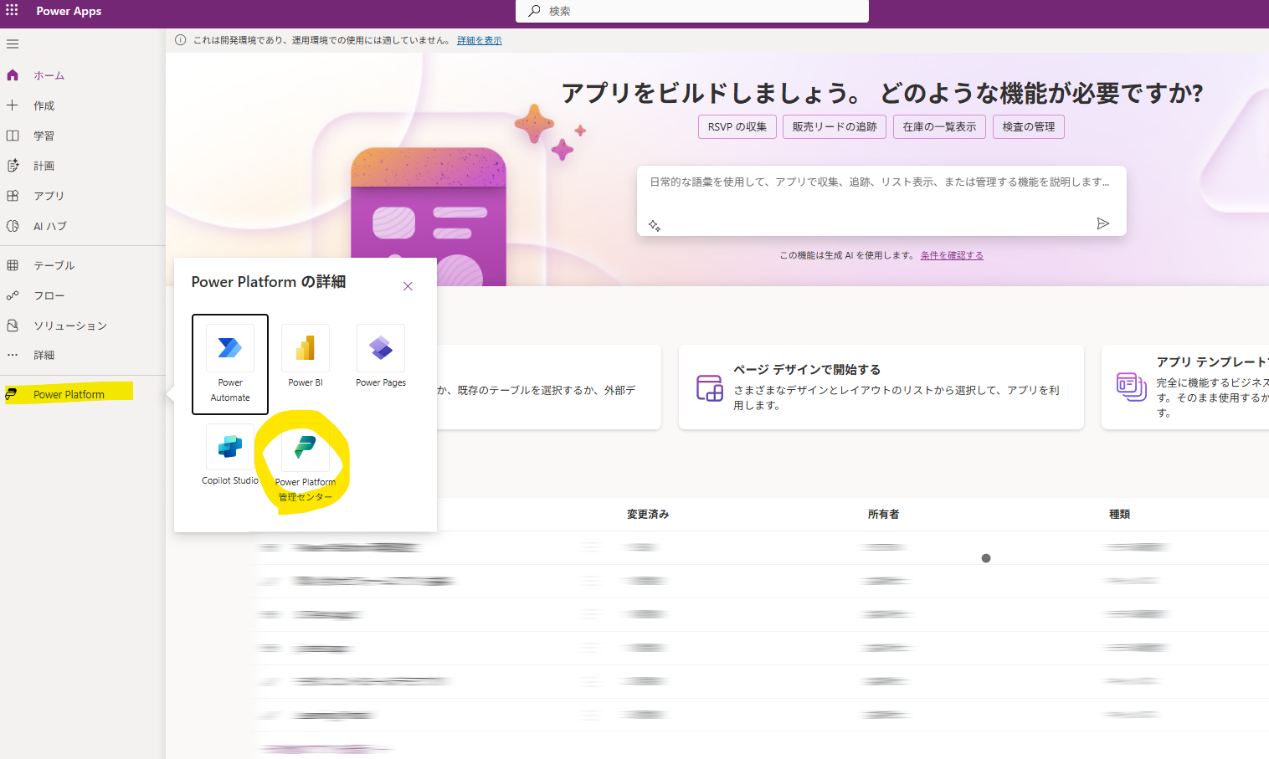Click the magnifier icon in the search box

coord(534,11)
